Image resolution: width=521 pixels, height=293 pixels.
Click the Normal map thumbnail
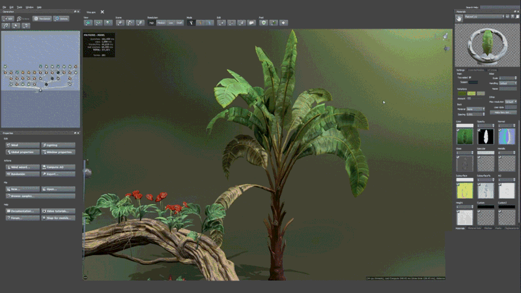(x=507, y=136)
